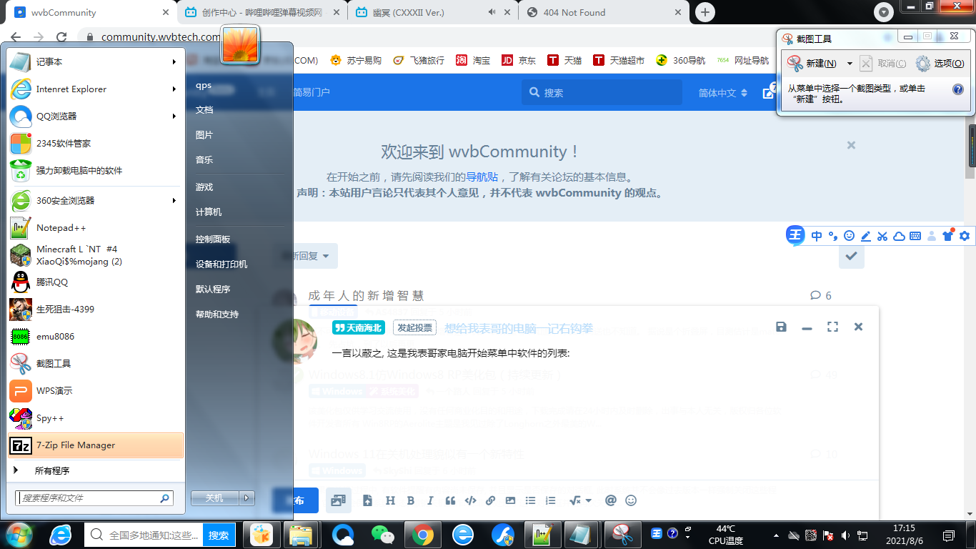Image resolution: width=976 pixels, height=549 pixels.
Task: Open IME settings gear icon
Action: [965, 236]
